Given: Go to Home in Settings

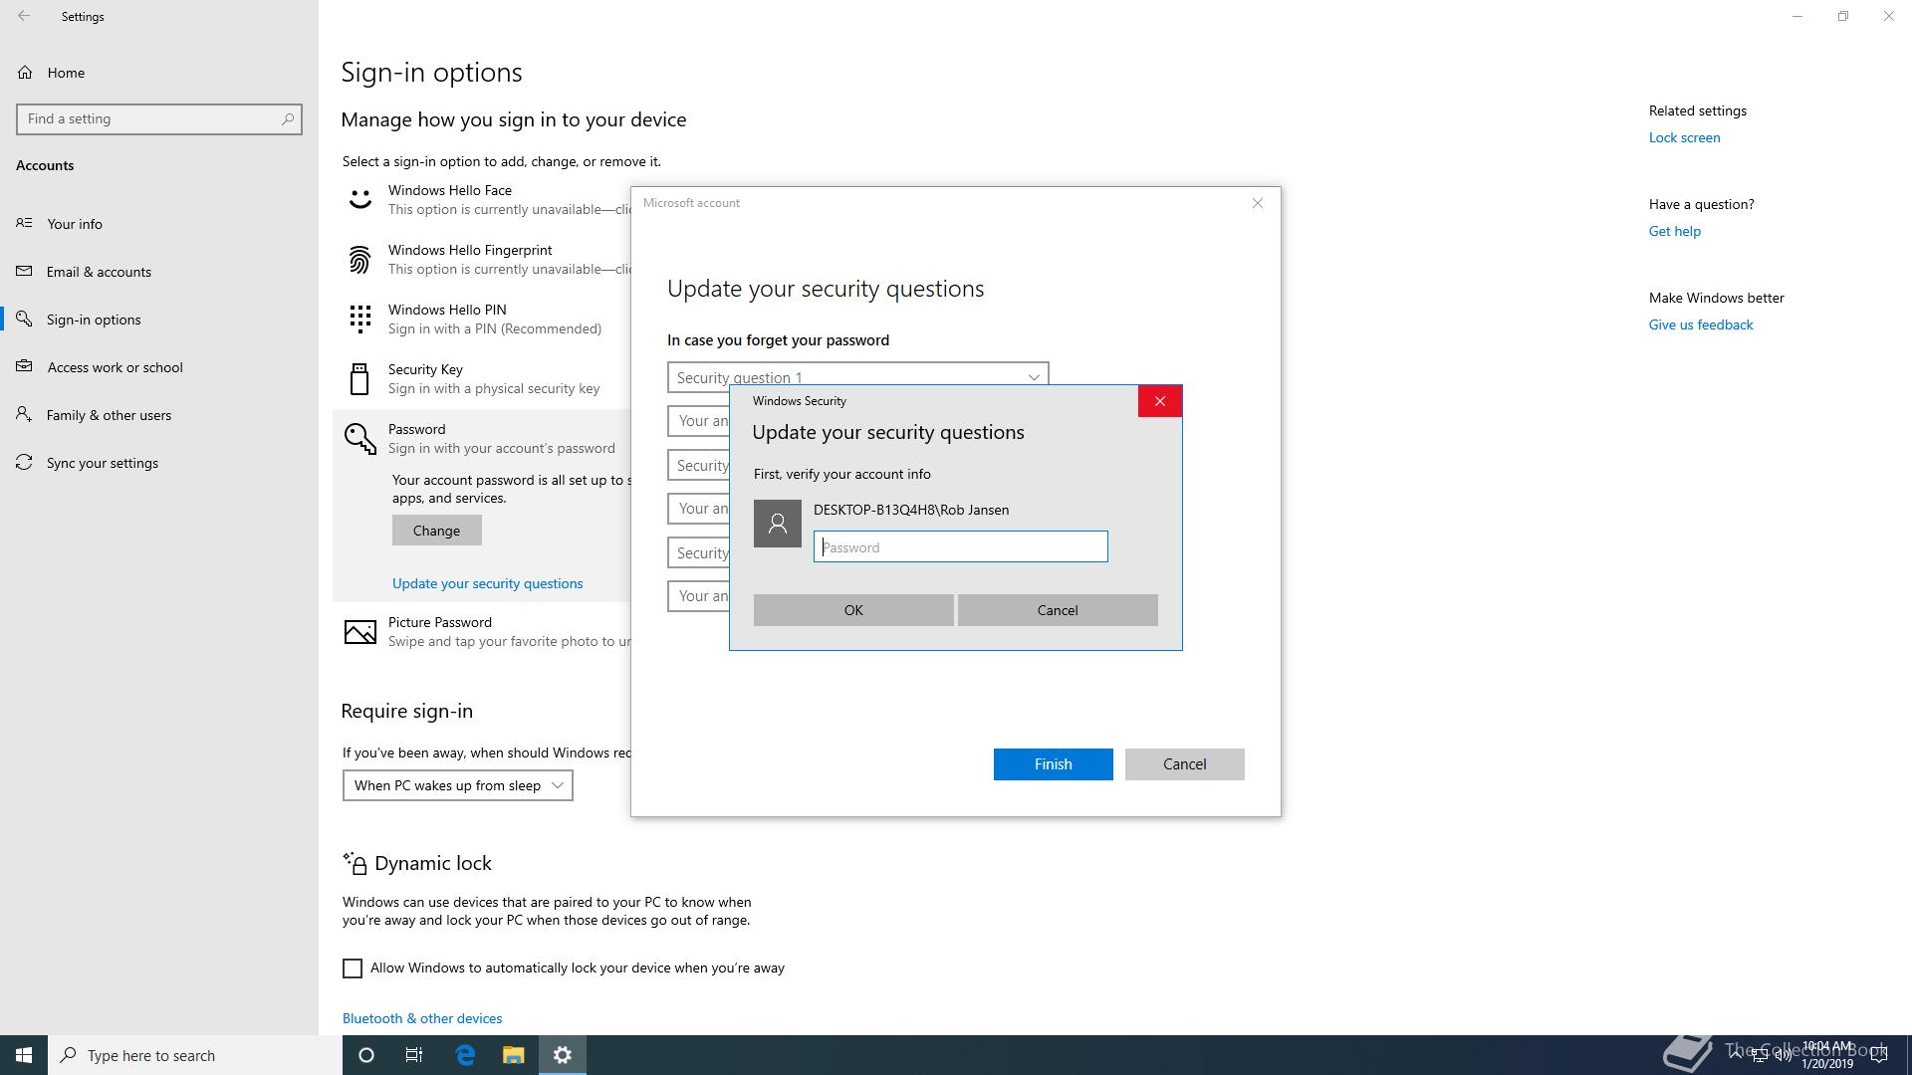Looking at the screenshot, I should coord(66,73).
